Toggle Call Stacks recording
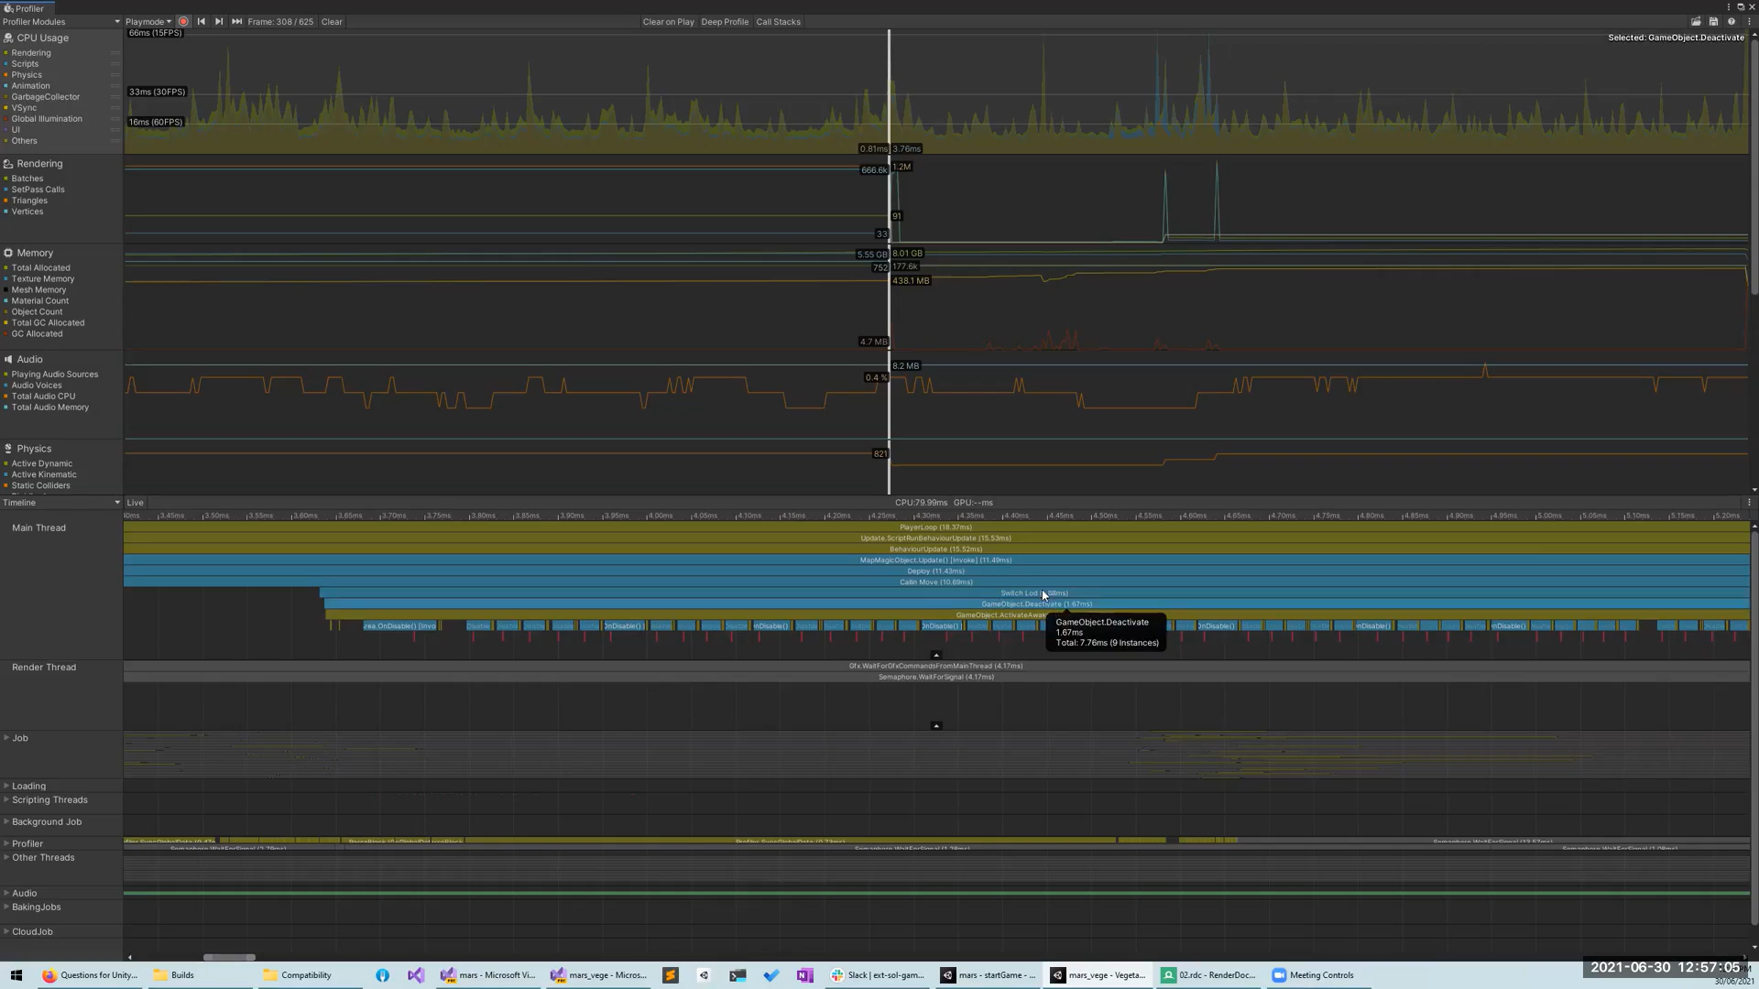1759x989 pixels. pyautogui.click(x=778, y=21)
